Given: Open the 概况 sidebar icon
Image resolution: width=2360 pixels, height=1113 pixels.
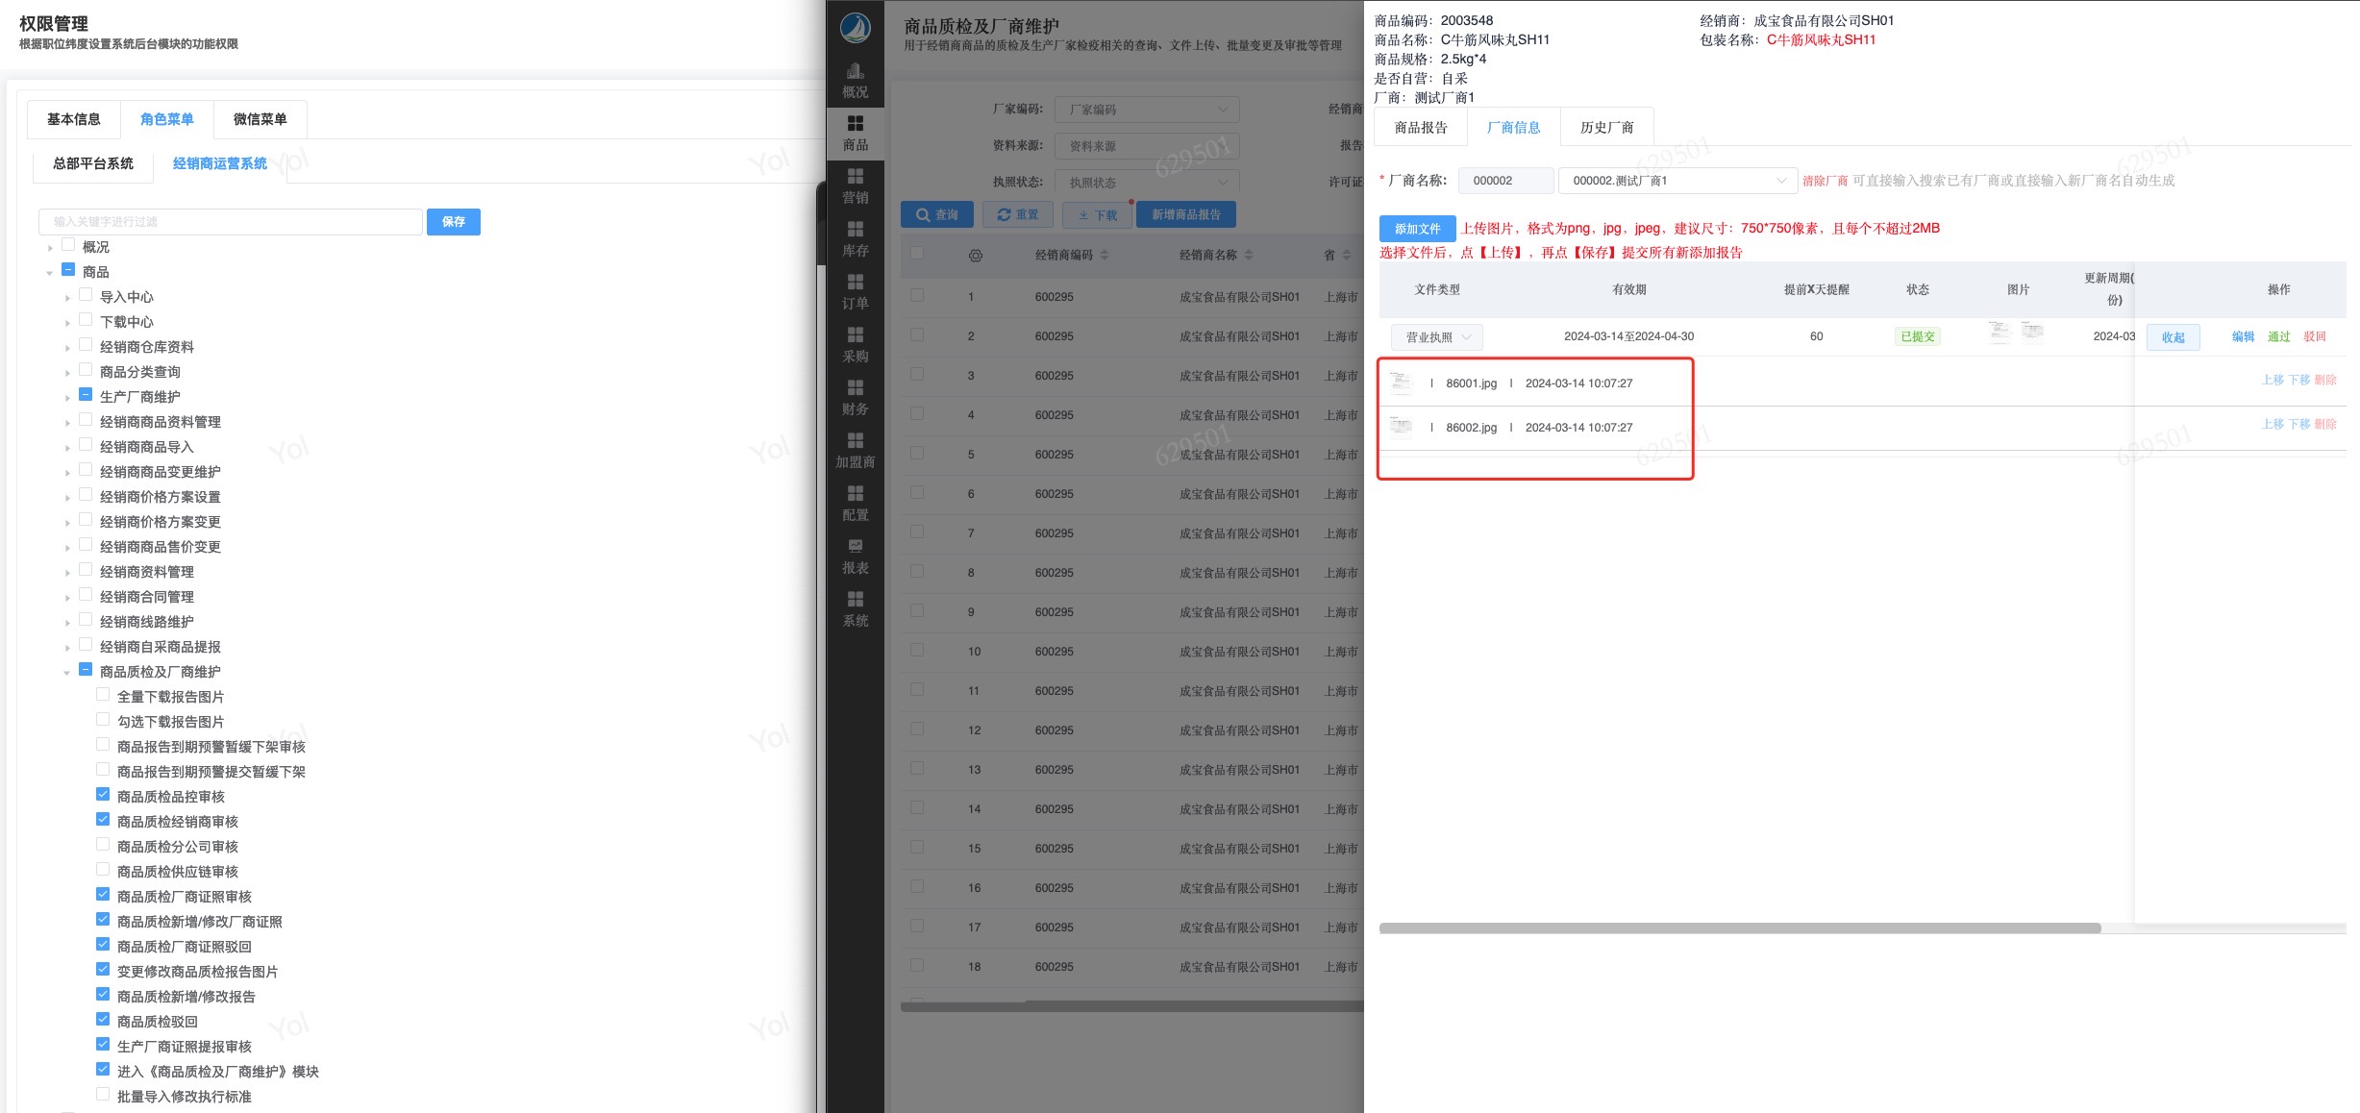Looking at the screenshot, I should click(x=855, y=80).
